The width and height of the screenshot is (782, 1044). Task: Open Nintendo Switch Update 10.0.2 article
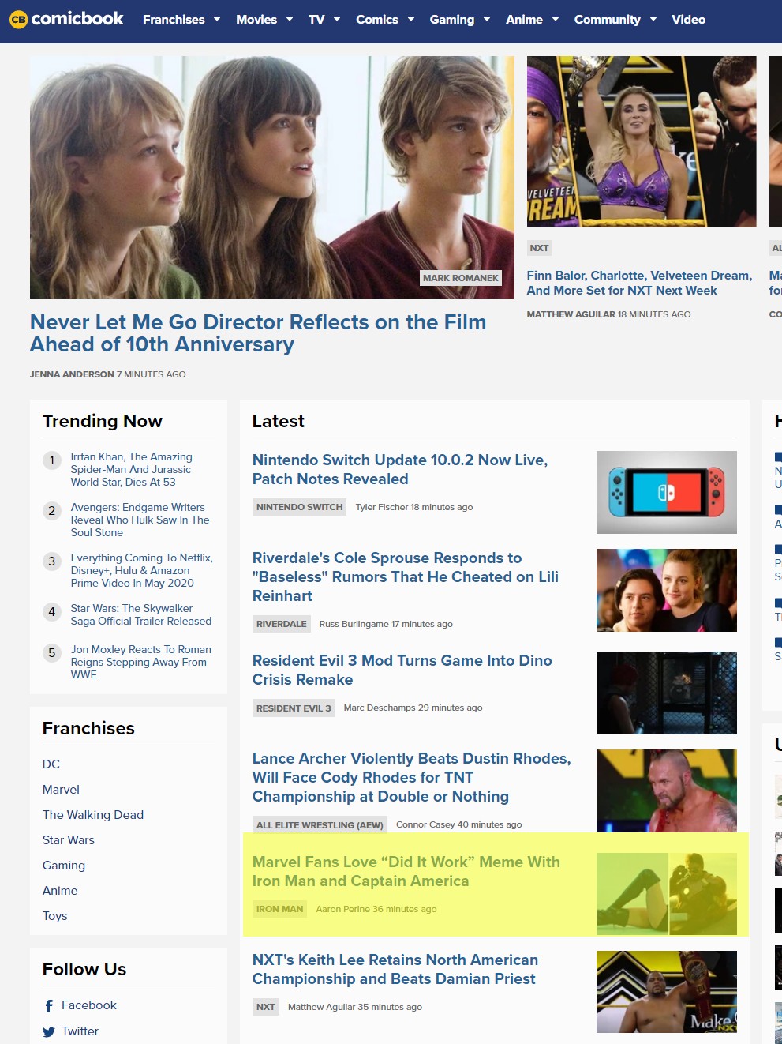click(400, 469)
